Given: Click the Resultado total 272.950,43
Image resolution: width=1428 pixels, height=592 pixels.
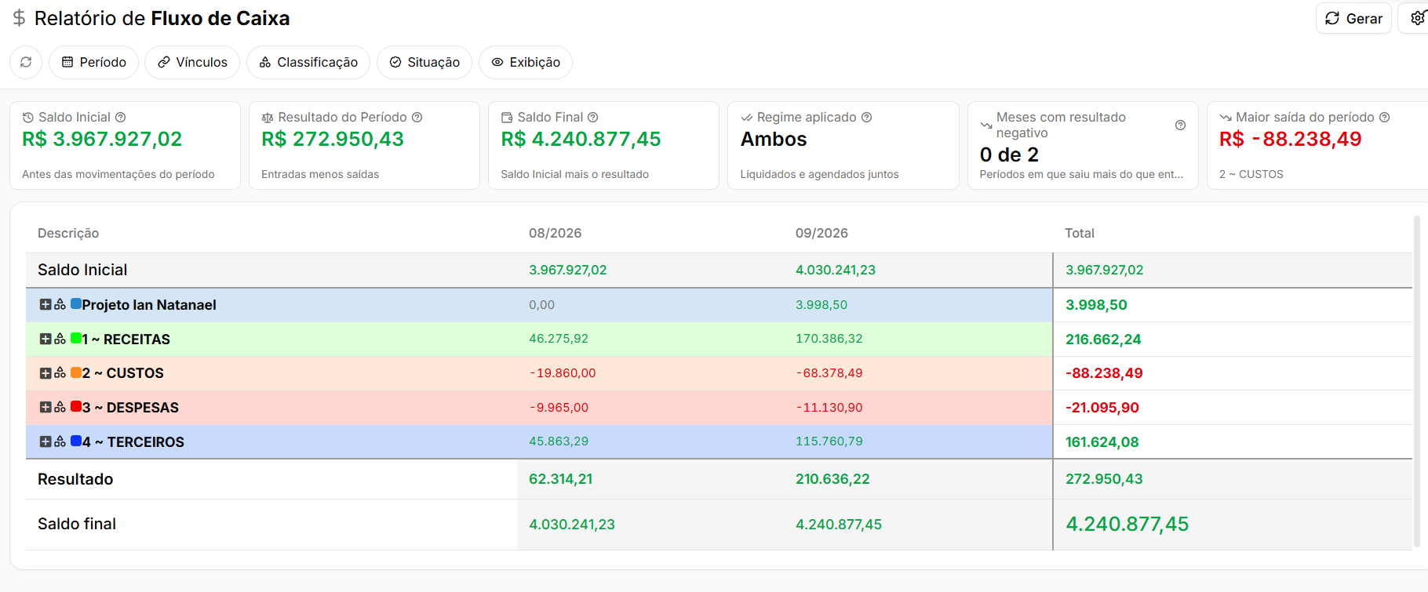Looking at the screenshot, I should pos(1104,479).
